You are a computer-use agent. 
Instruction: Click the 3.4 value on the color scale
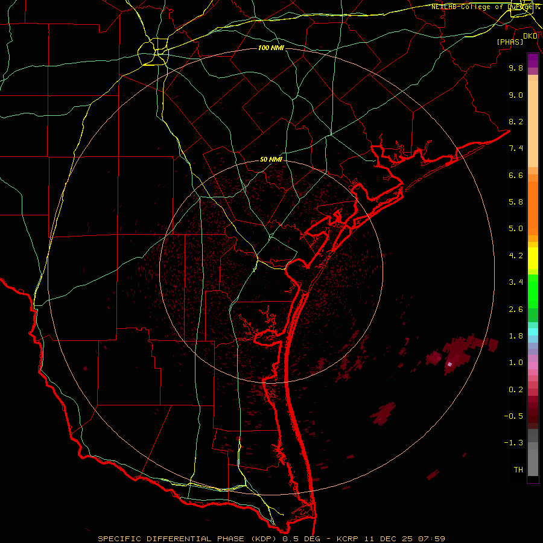[x=516, y=282]
